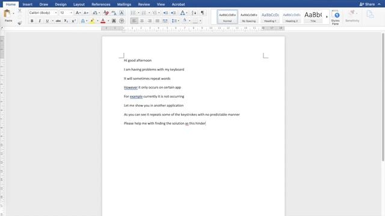Apply Subscript formatting
This screenshot has width=385, height=216.
[66, 21]
